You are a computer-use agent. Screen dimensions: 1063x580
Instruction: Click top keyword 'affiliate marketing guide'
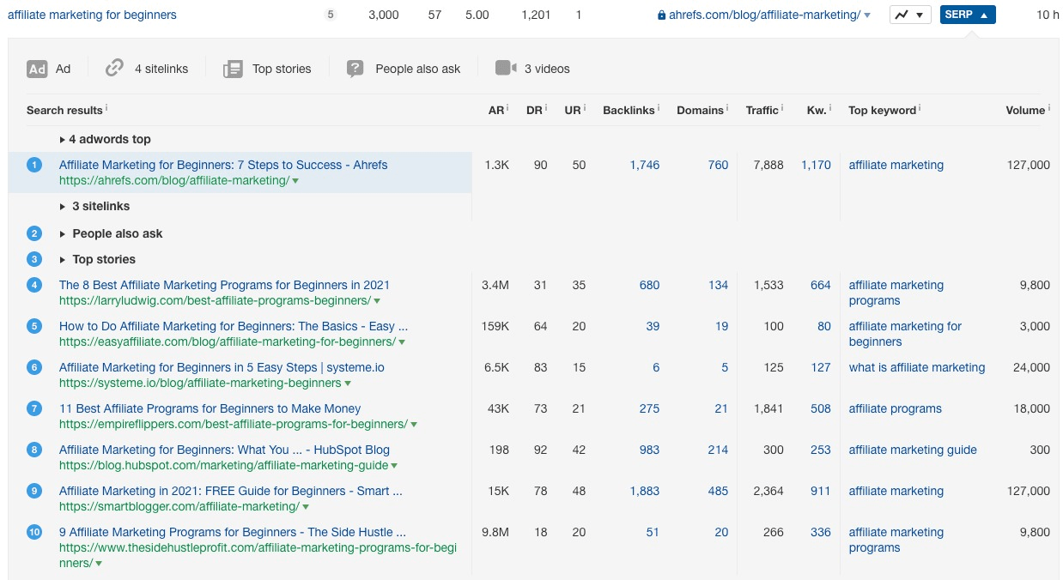tap(913, 450)
